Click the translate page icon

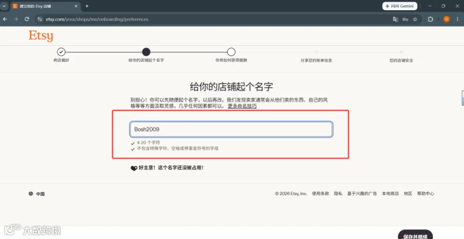395,19
